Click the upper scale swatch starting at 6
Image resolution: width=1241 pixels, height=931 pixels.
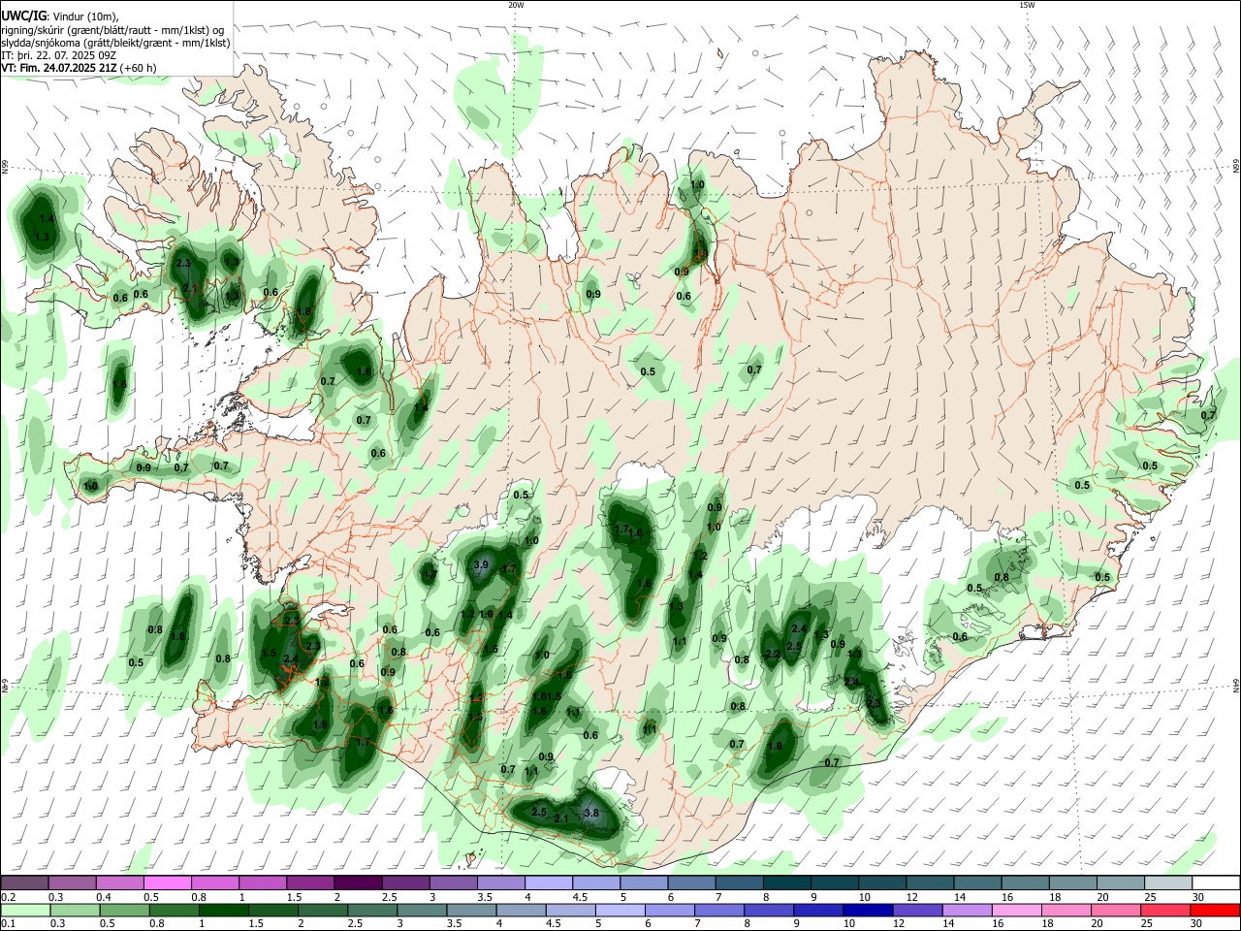[x=691, y=883]
